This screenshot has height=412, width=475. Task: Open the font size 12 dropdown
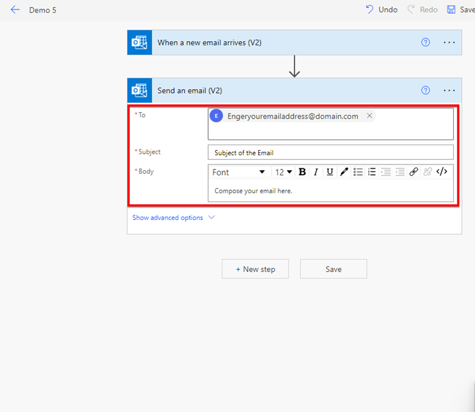[284, 172]
